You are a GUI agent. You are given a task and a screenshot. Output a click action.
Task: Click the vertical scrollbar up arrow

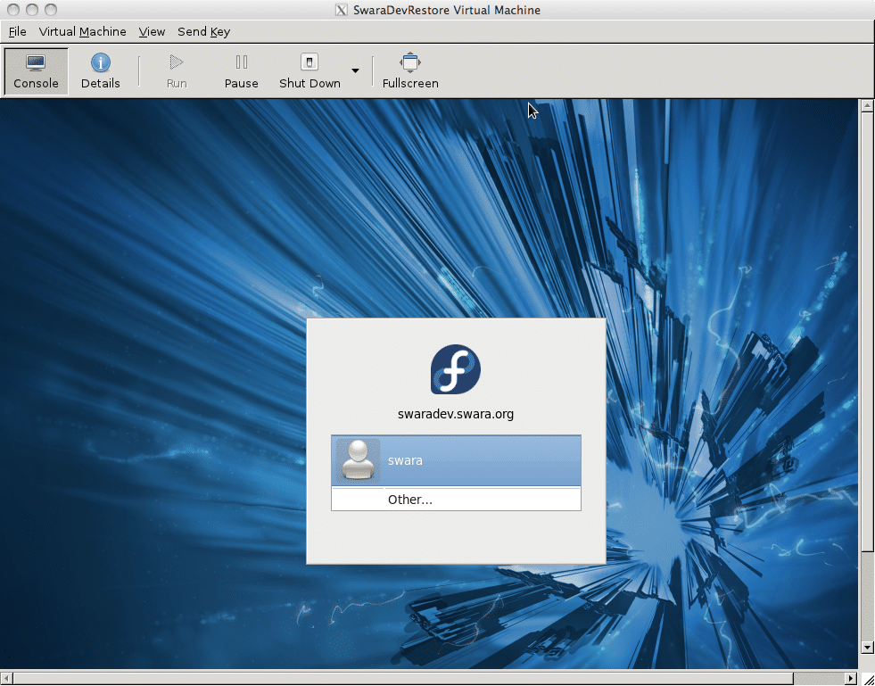[866, 106]
